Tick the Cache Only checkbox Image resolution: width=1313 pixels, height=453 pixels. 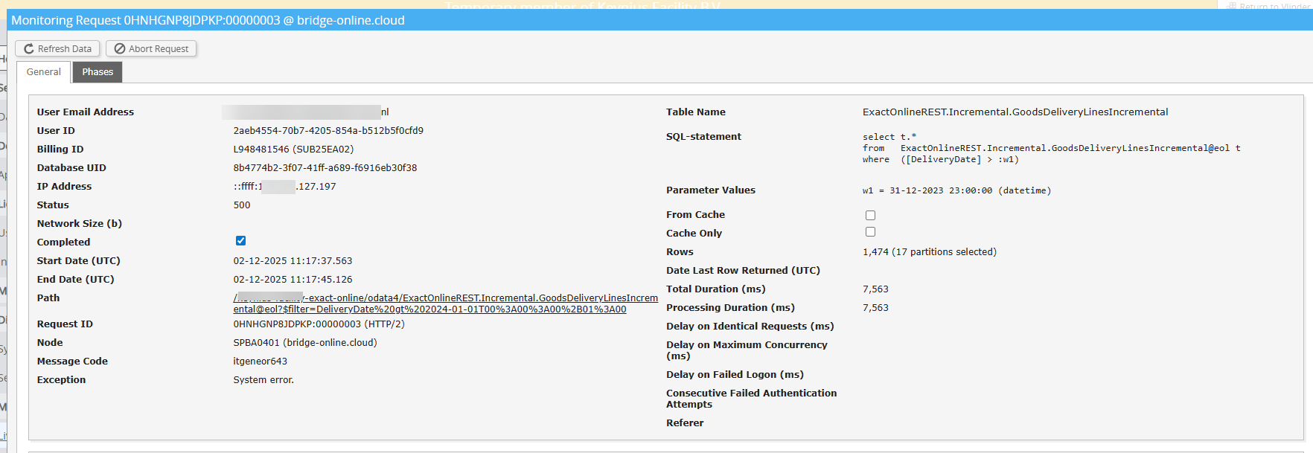point(870,232)
